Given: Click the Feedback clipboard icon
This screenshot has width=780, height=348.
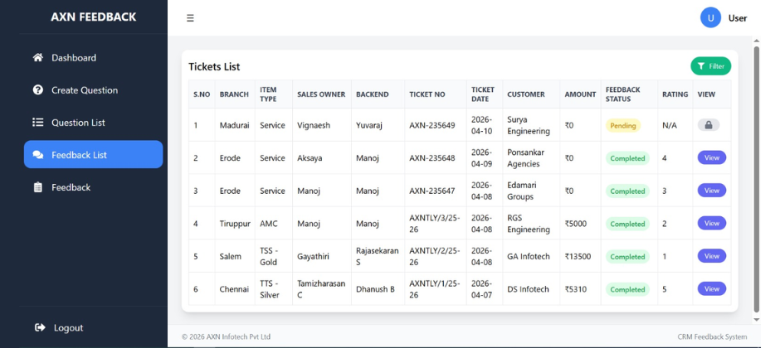Looking at the screenshot, I should pos(37,187).
